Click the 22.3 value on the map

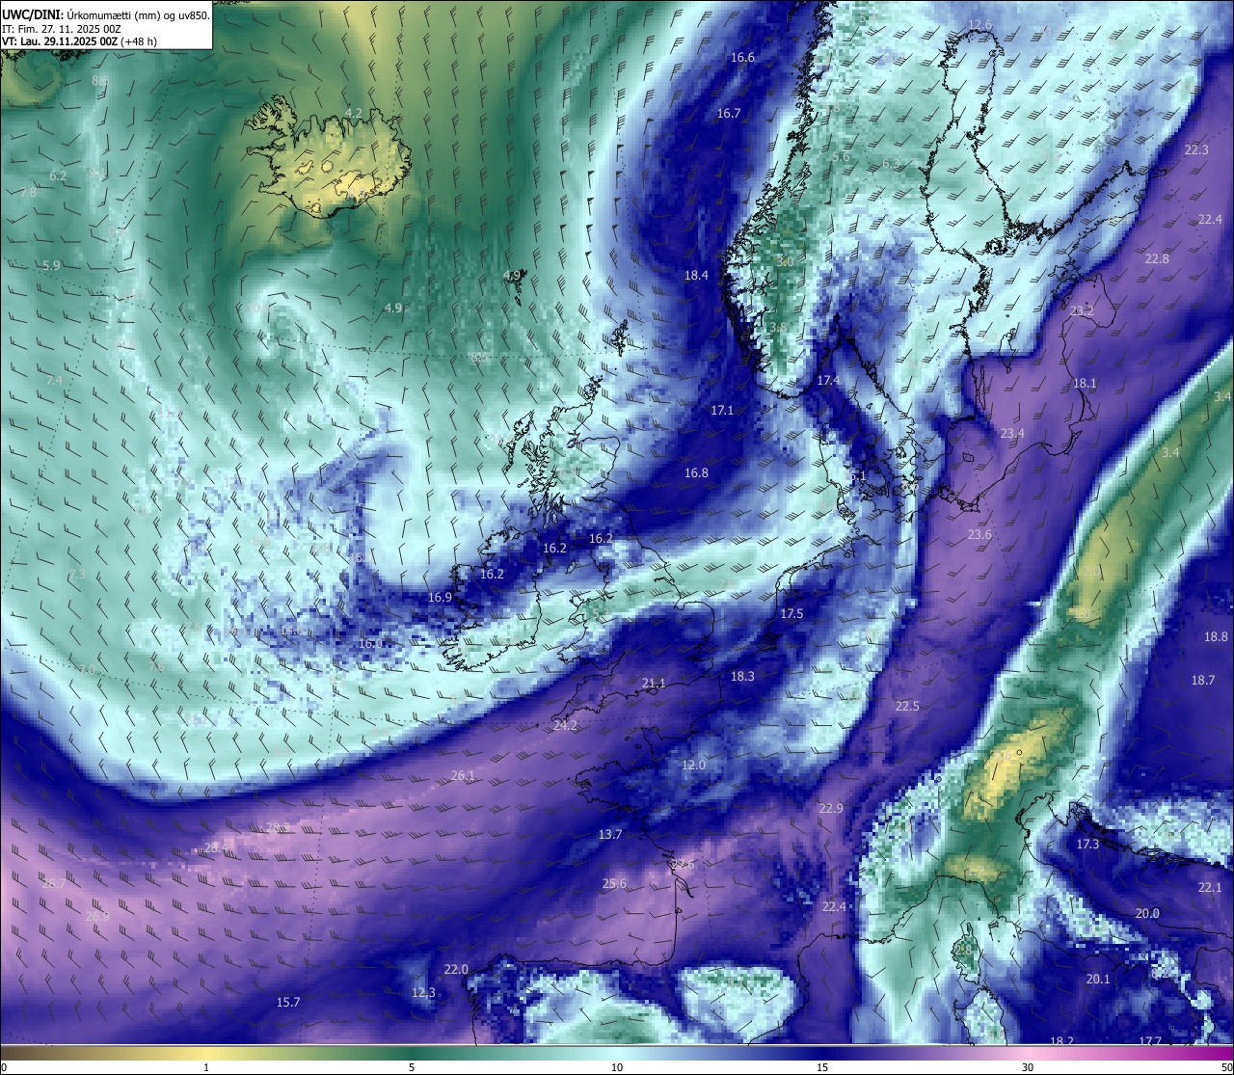(1196, 150)
